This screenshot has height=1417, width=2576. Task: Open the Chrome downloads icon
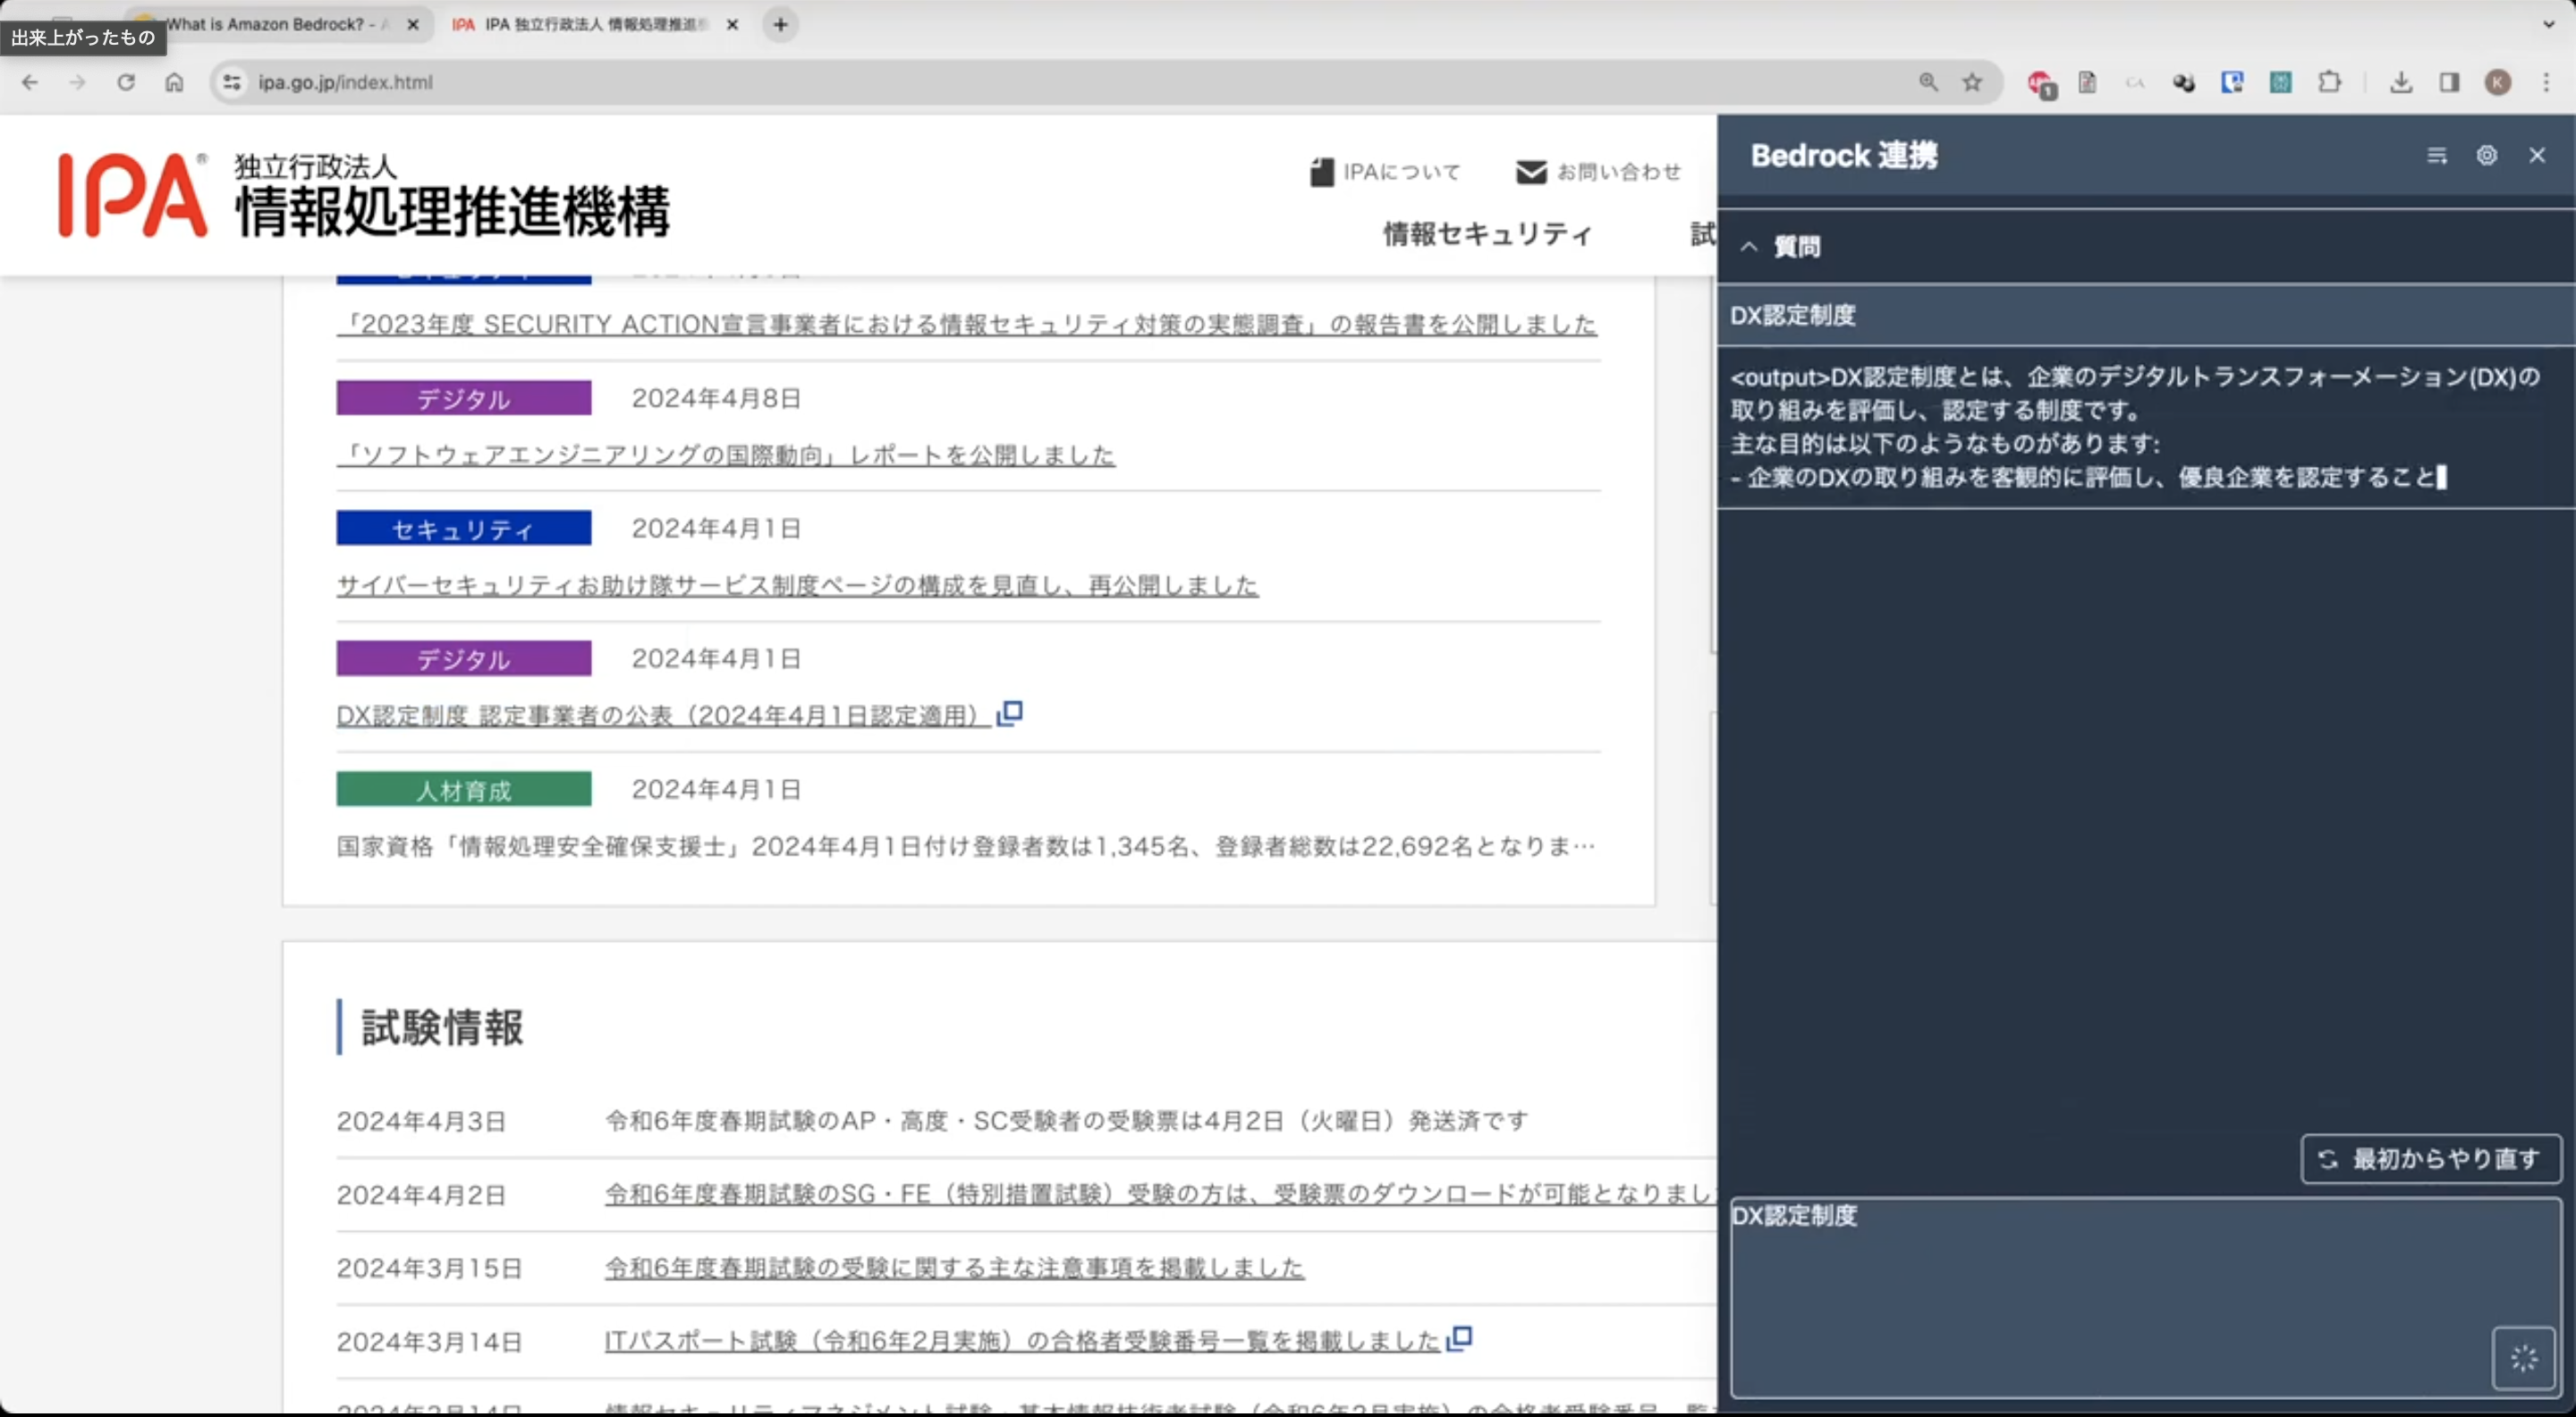tap(2402, 83)
